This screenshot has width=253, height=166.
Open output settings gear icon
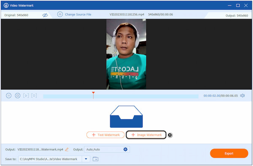pyautogui.click(x=125, y=149)
